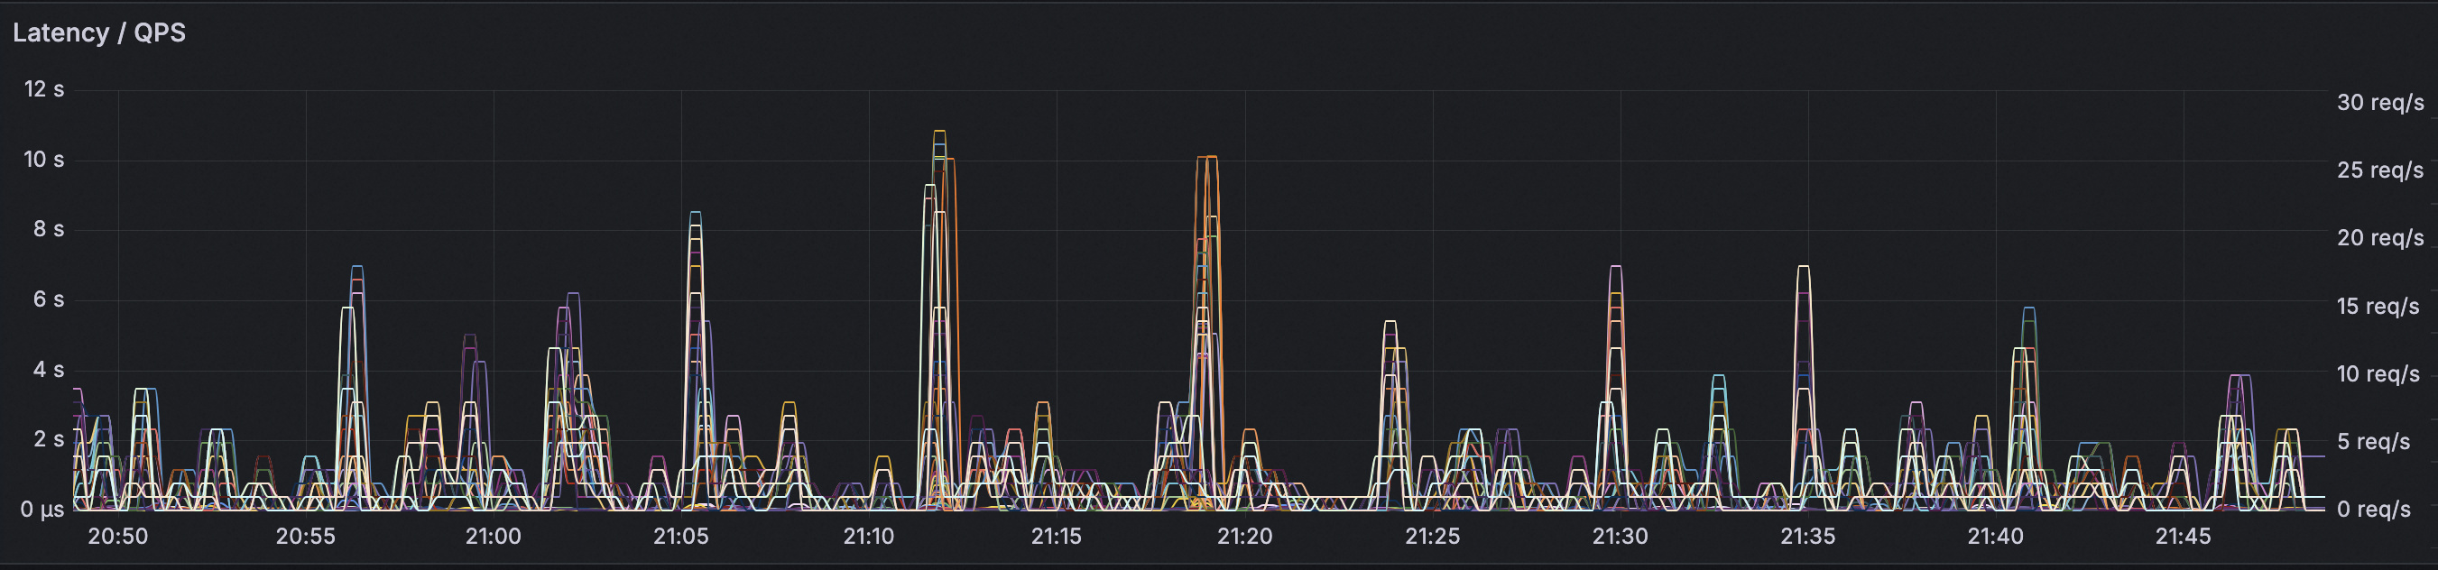
Task: Select the 21:00 time axis label
Action: pos(493,536)
